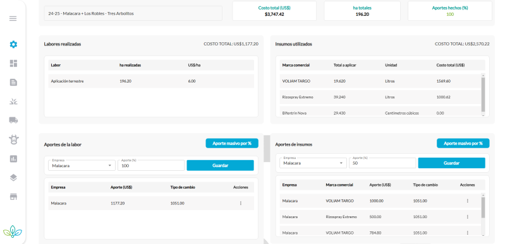Click scrollbar of Insumos utilizados table
Image resolution: width=505 pixels, height=244 pixels.
click(483, 95)
